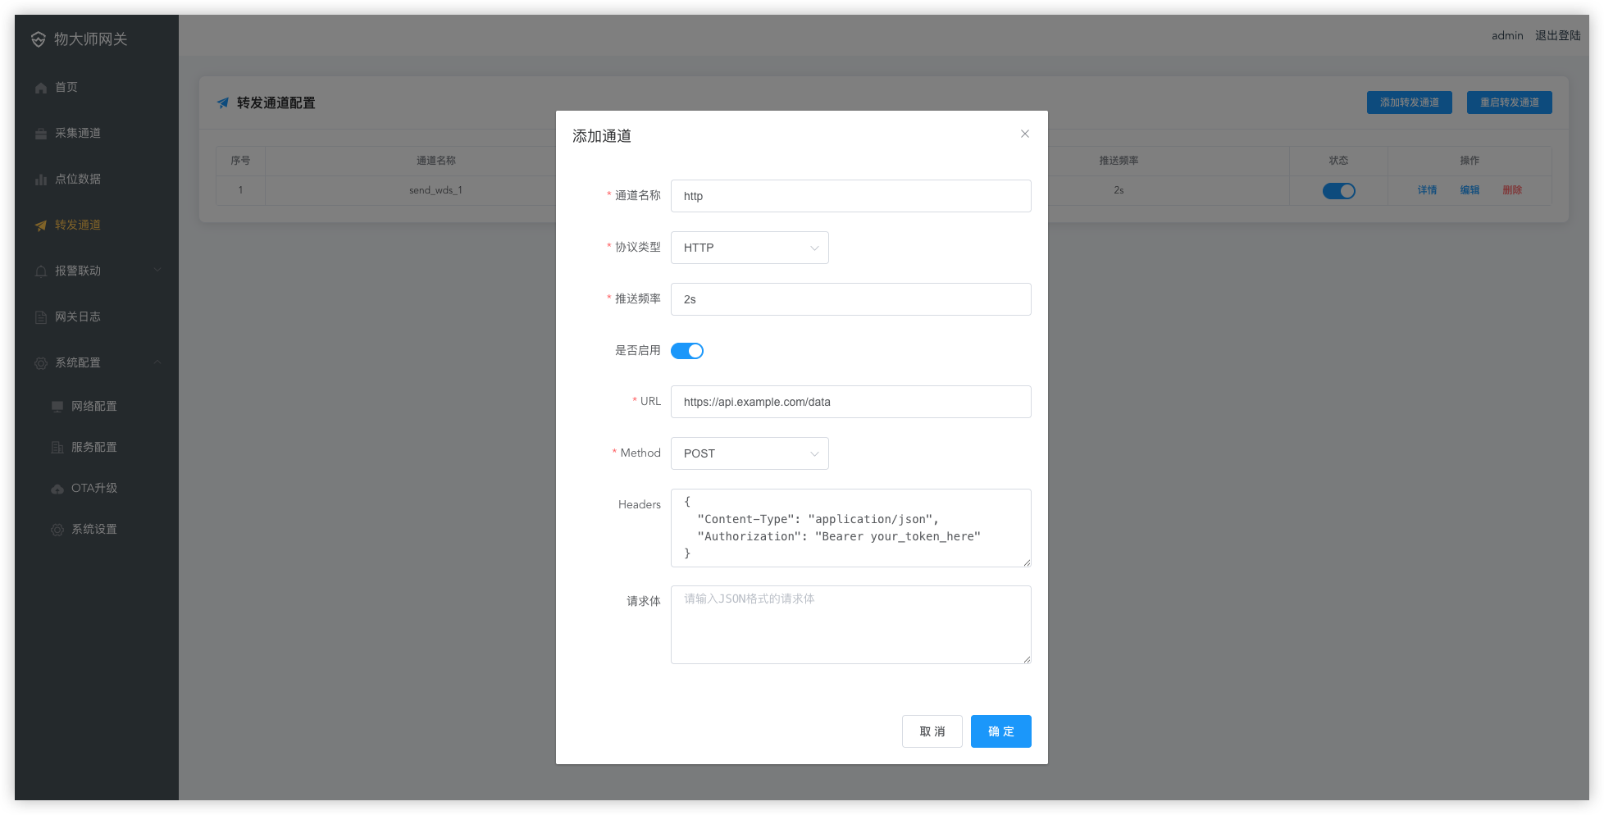This screenshot has width=1604, height=815.
Task: Click the OTA升级 cloud upload icon
Action: coord(57,489)
